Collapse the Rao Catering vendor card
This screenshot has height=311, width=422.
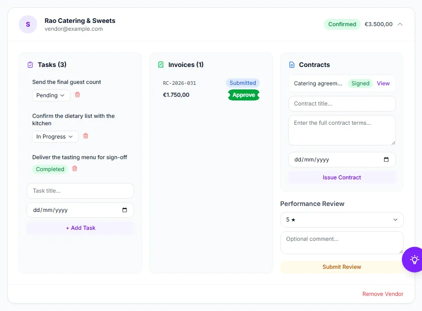(400, 24)
